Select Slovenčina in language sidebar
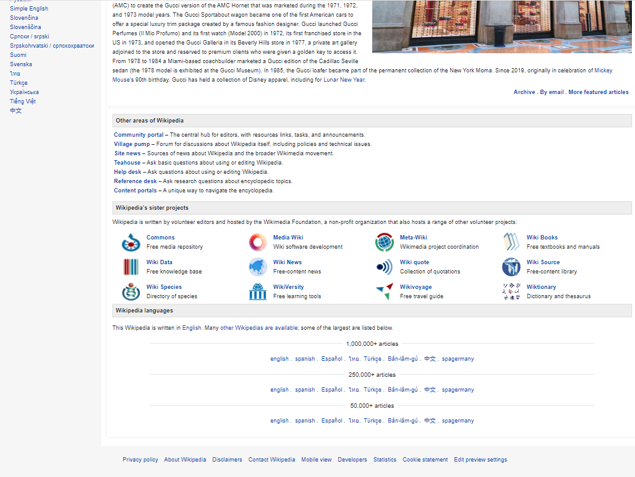The image size is (635, 477). click(24, 18)
